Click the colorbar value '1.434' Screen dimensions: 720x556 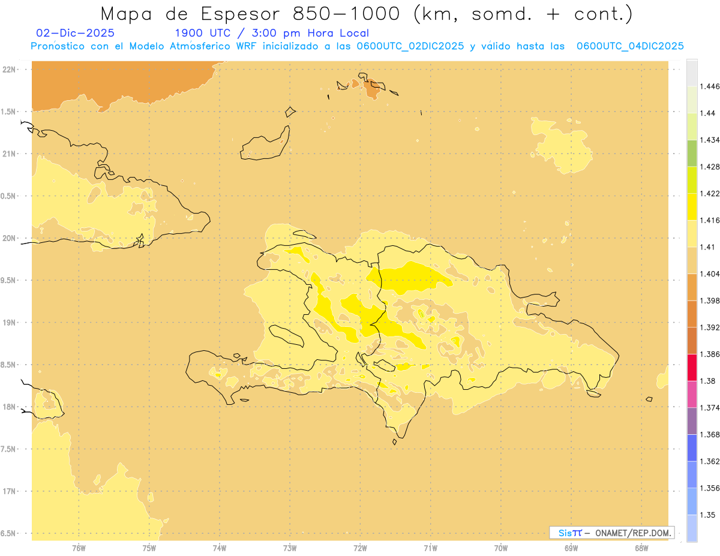(x=709, y=140)
